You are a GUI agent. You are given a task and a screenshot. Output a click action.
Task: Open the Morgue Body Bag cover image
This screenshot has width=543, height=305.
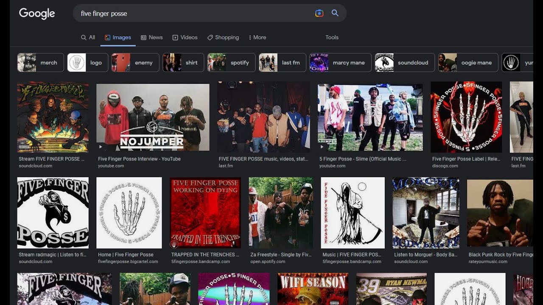coord(425,213)
